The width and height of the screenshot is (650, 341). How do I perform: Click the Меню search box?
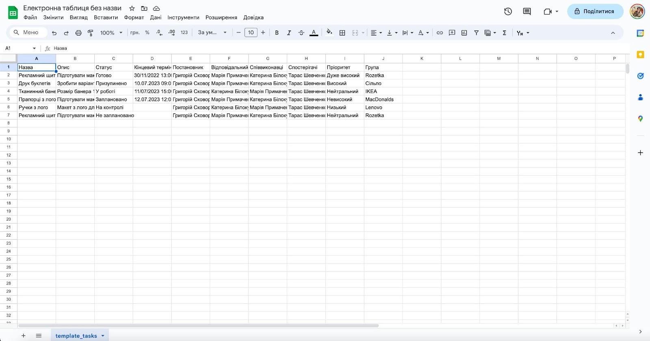click(x=28, y=33)
